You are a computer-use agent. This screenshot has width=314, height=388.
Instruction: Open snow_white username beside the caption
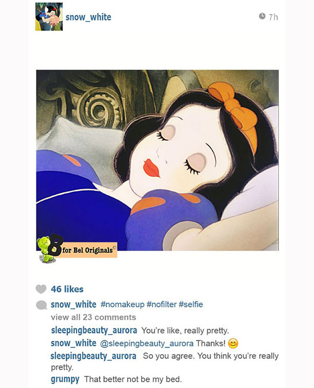[73, 304]
